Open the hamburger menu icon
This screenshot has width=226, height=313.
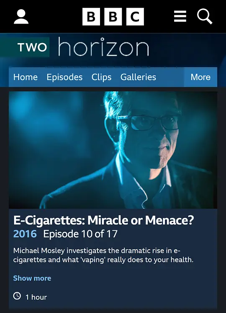(180, 16)
